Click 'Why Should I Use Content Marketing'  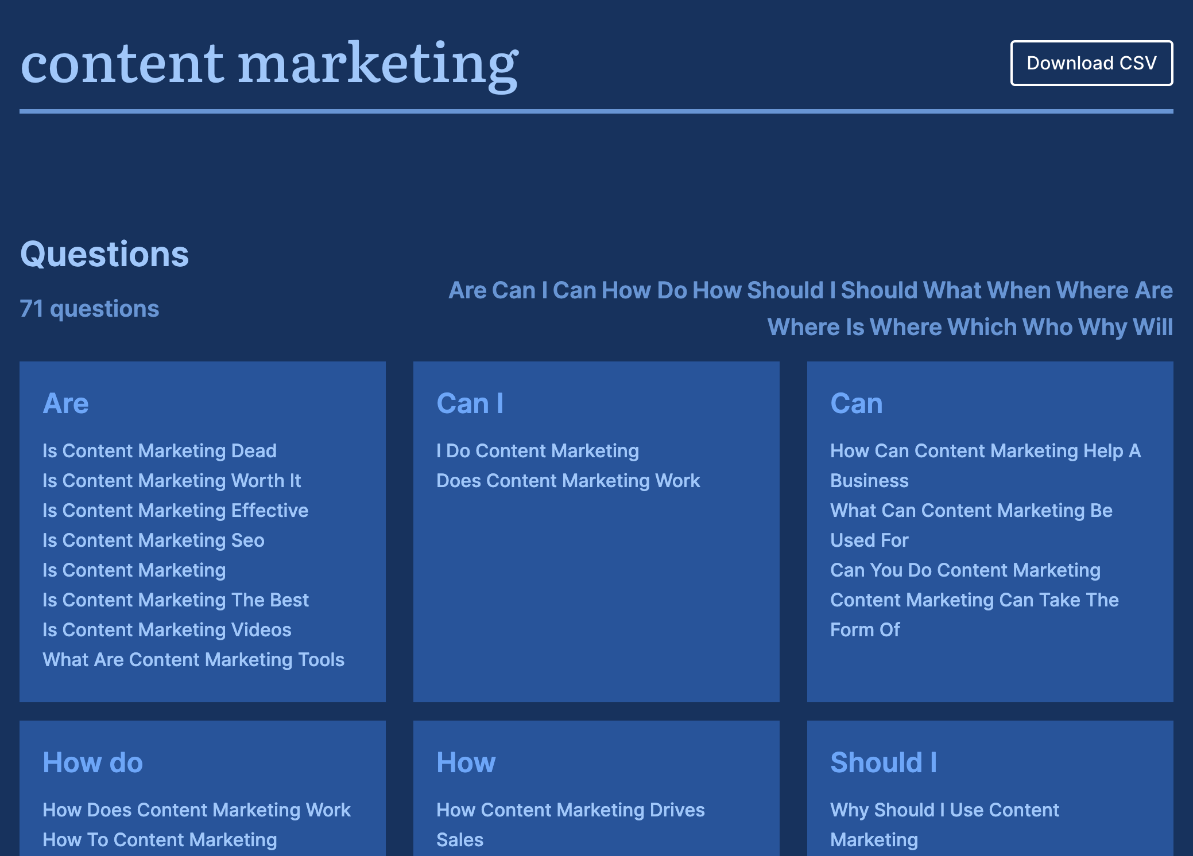click(x=944, y=810)
